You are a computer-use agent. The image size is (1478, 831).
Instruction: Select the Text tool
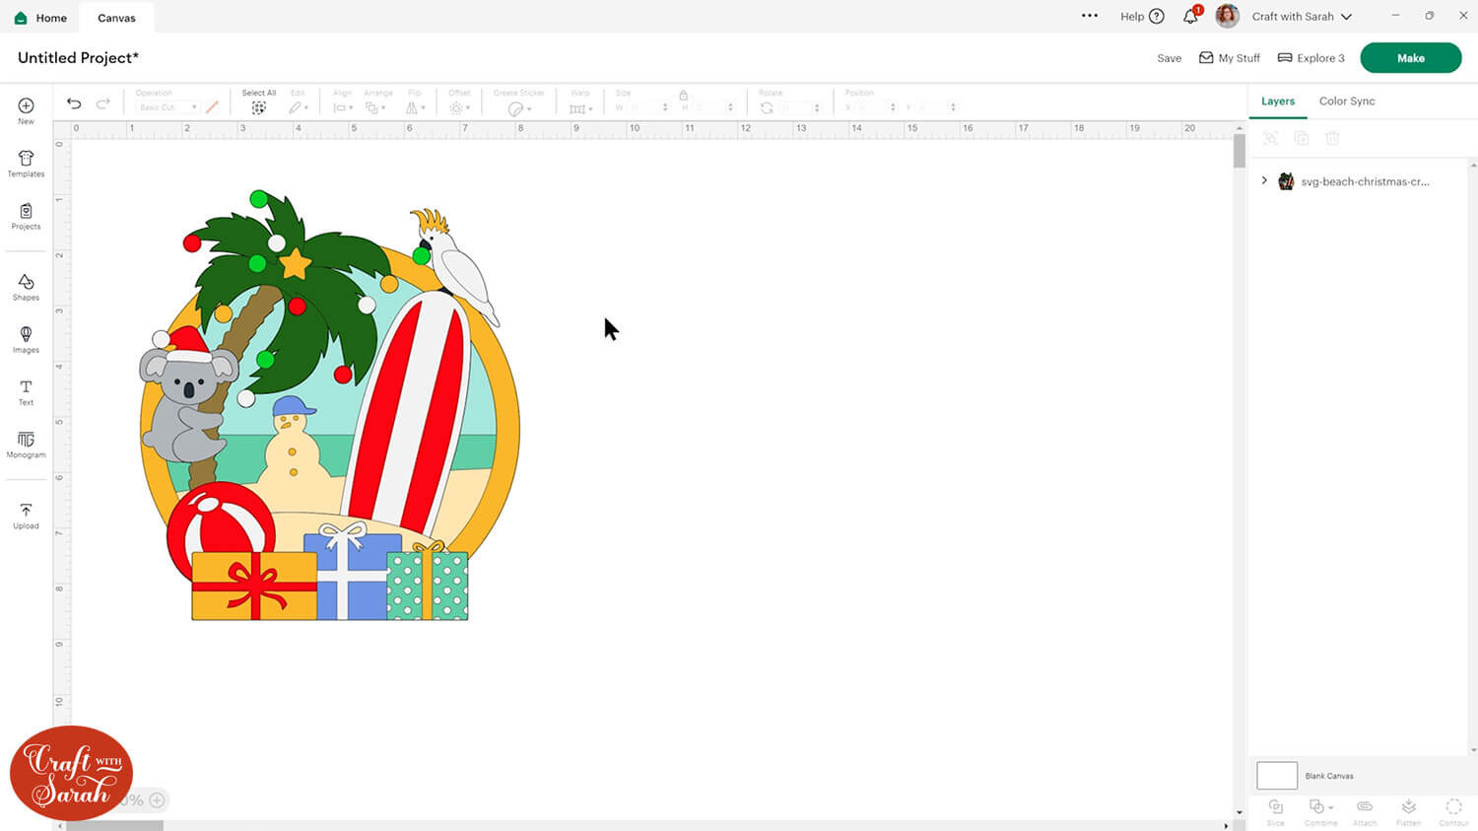point(26,392)
